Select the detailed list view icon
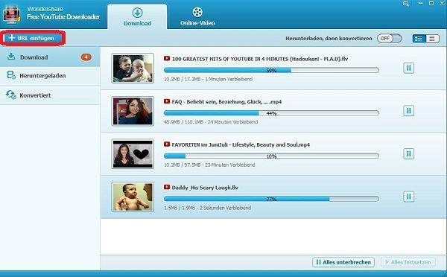 (x=419, y=39)
